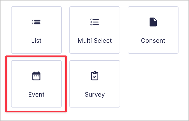Screen dimensions: 189x121
Task: Open the Survey field type card
Action: 95,84
